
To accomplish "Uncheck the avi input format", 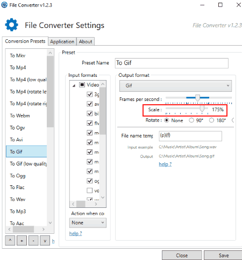I will tap(89, 104).
